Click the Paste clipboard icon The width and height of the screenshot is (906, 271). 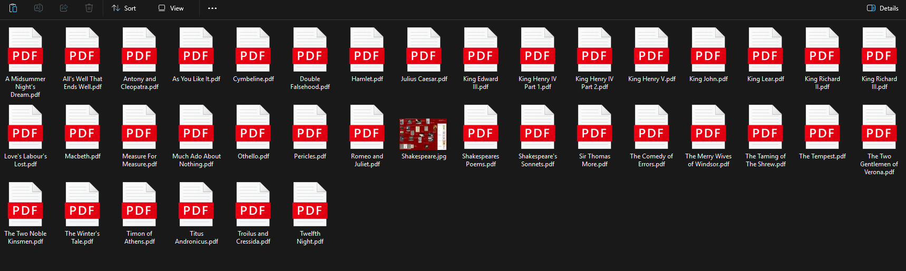13,8
